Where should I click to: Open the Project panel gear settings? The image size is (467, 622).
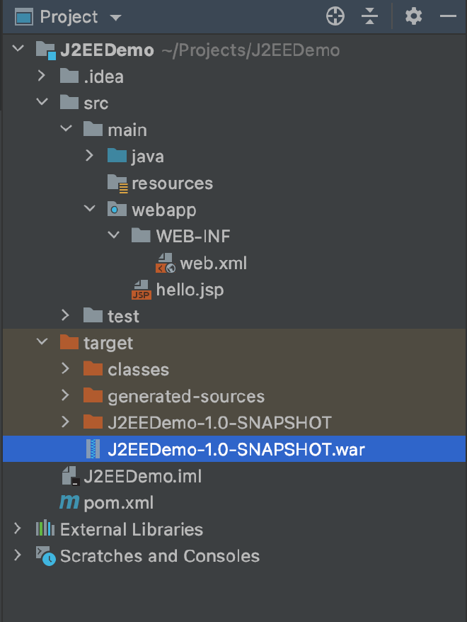tap(413, 16)
